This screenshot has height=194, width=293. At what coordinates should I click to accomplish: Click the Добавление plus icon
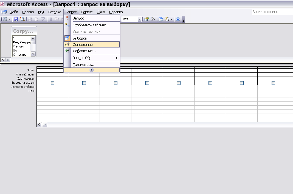pyautogui.click(x=67, y=51)
